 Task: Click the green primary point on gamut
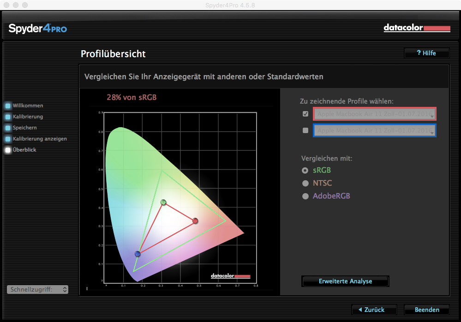tap(163, 202)
